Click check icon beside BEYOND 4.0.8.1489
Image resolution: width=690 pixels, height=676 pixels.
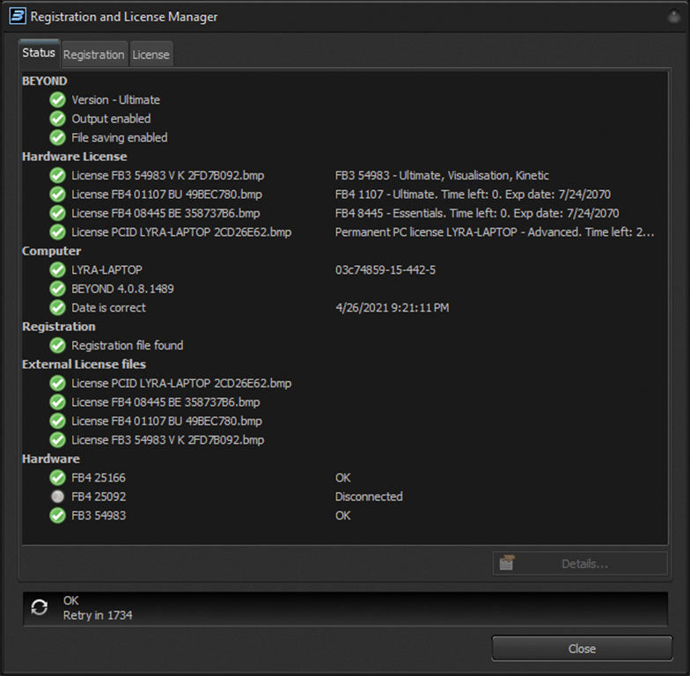tap(58, 289)
